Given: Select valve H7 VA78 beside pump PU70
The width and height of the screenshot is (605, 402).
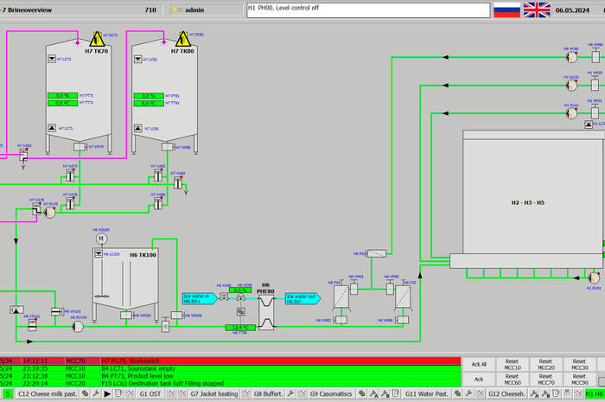Looking at the screenshot, I should tap(36, 208).
